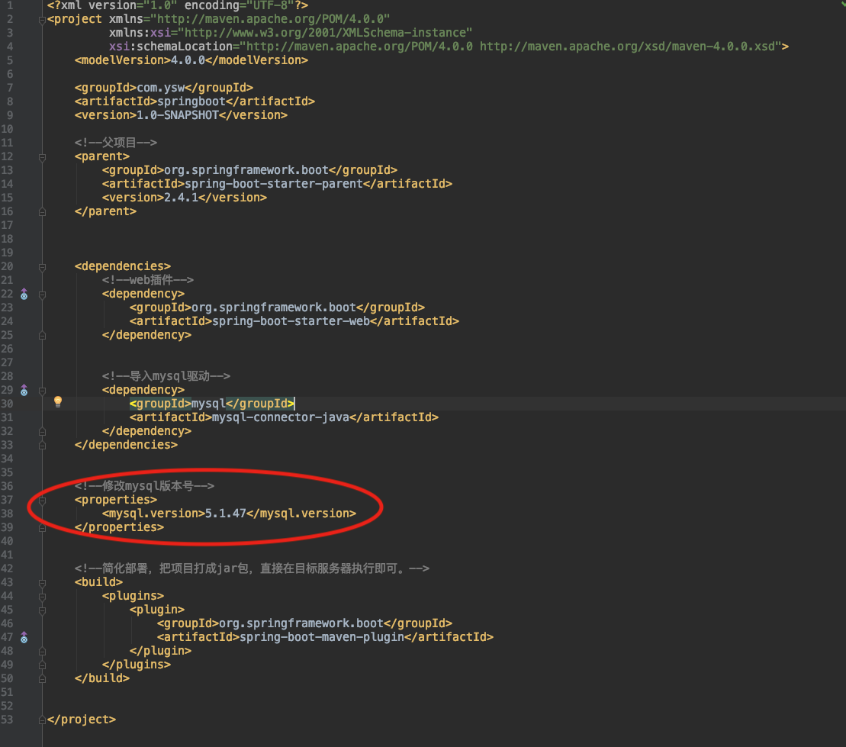The width and height of the screenshot is (846, 747).
Task: Click the <mysql.version>5.1.47 line
Action: point(229,514)
